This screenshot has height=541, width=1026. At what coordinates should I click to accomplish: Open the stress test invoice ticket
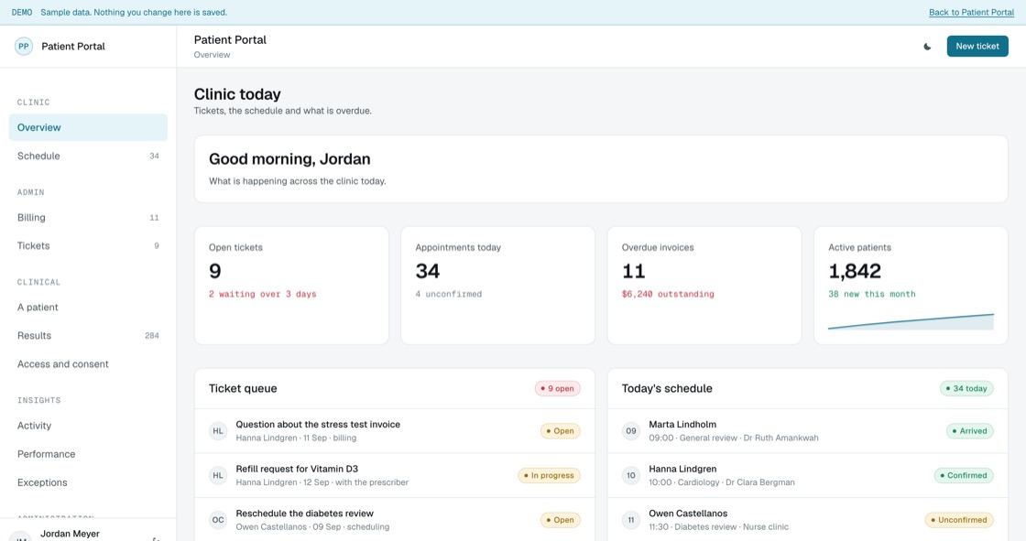click(x=395, y=431)
